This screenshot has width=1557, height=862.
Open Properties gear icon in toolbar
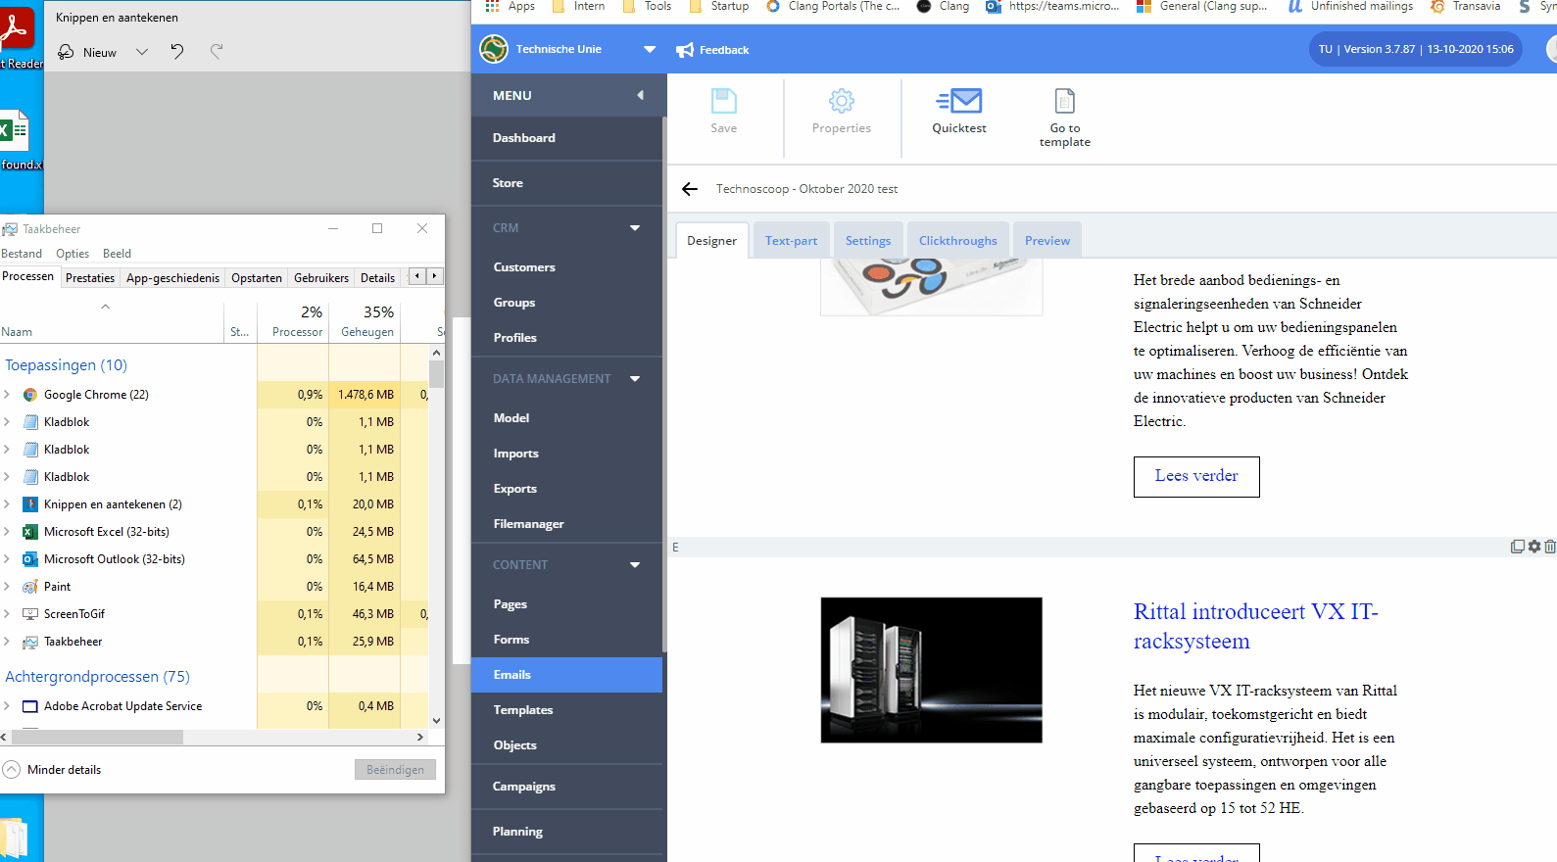pos(842,101)
